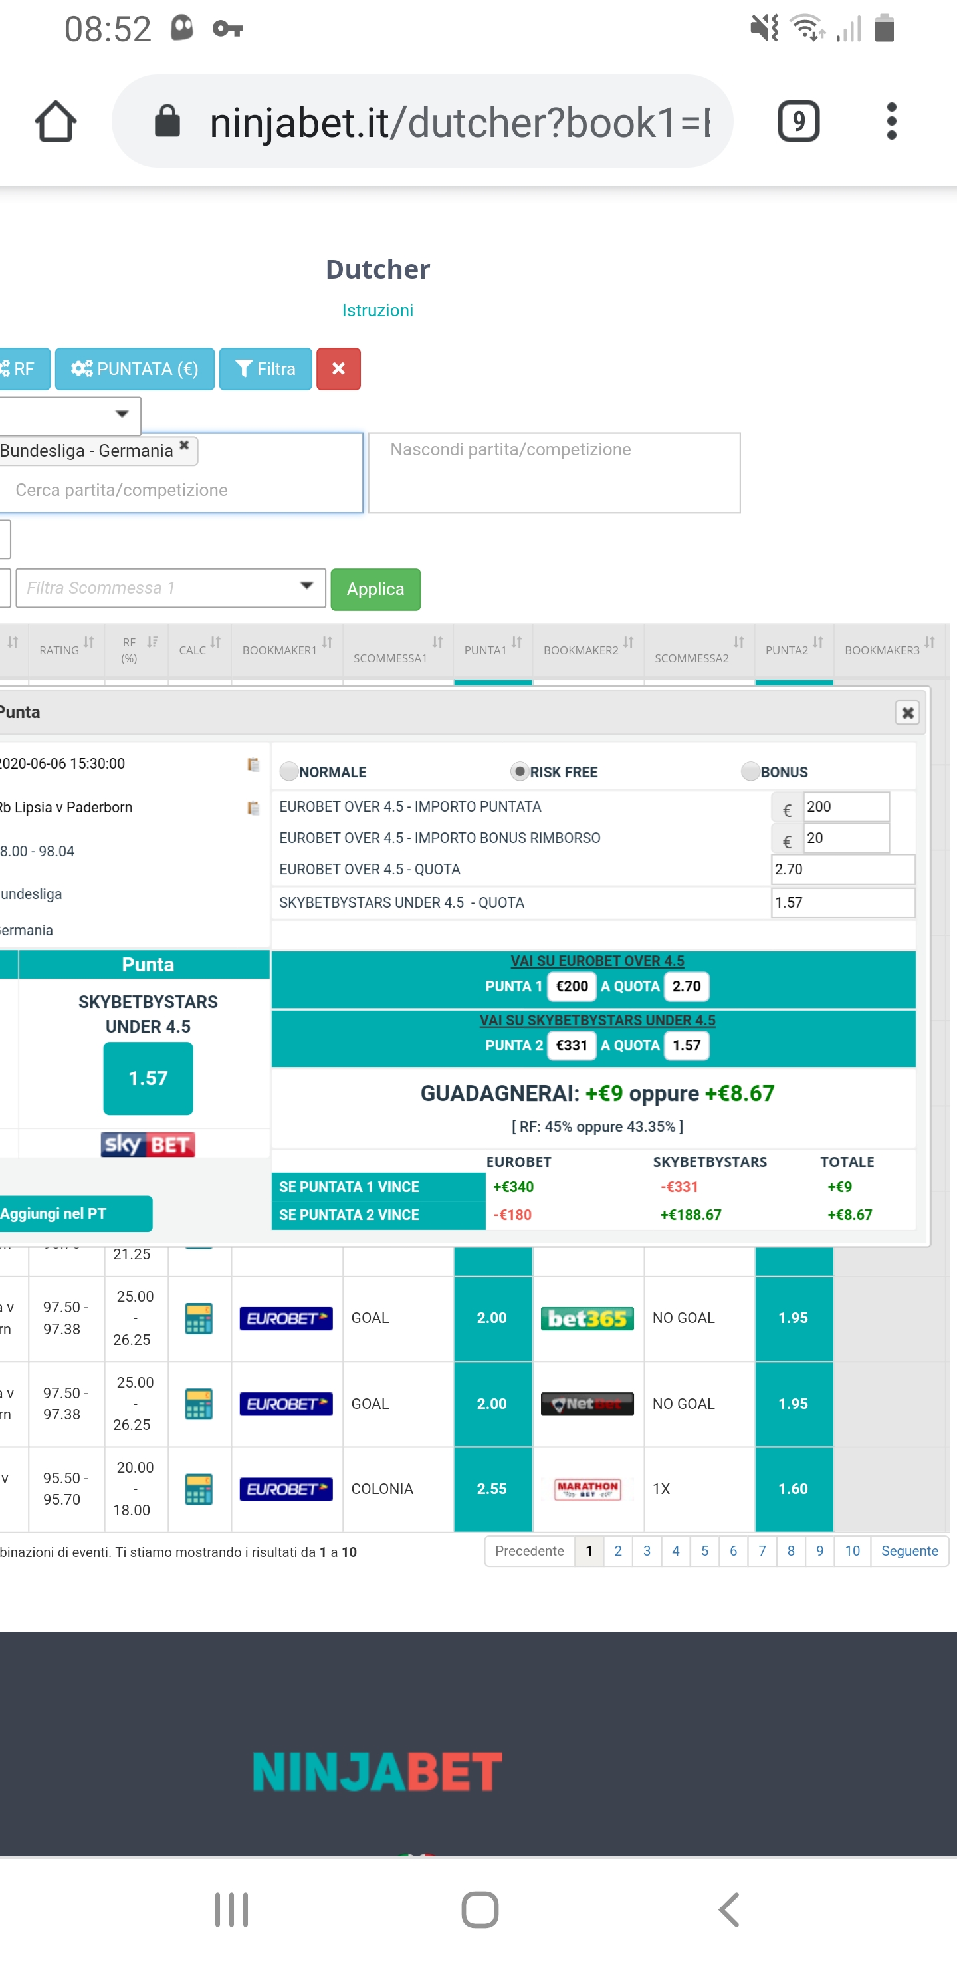Click the NinjaBet footer logo
Image resolution: width=957 pixels, height=1968 pixels.
(377, 1772)
